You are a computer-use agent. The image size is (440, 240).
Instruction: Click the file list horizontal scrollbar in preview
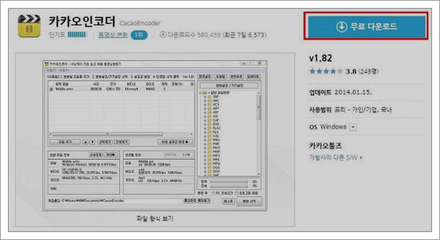click(121, 134)
